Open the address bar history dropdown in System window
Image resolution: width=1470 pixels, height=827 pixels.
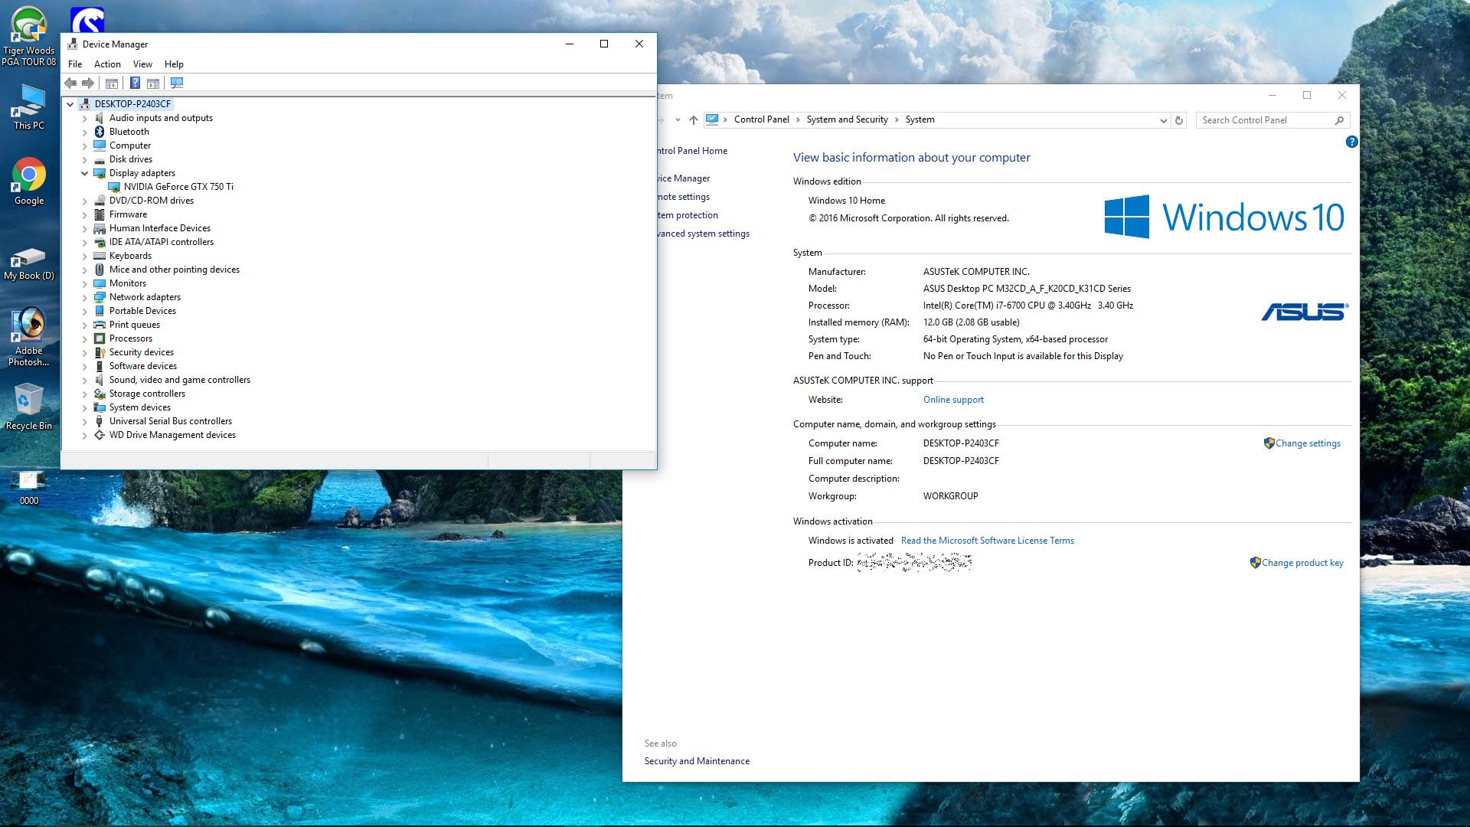pos(1163,120)
